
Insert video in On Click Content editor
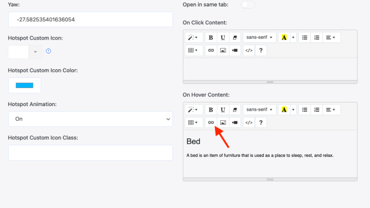(x=235, y=50)
